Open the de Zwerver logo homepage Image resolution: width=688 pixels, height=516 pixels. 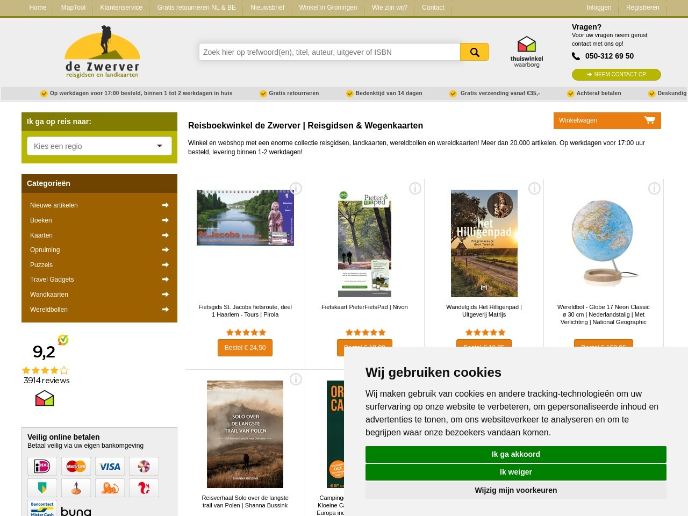[x=102, y=52]
